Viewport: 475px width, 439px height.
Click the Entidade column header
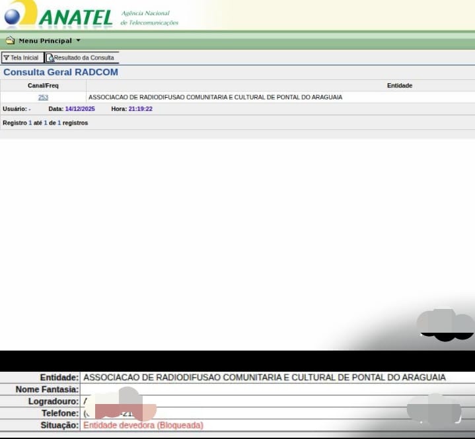(399, 86)
